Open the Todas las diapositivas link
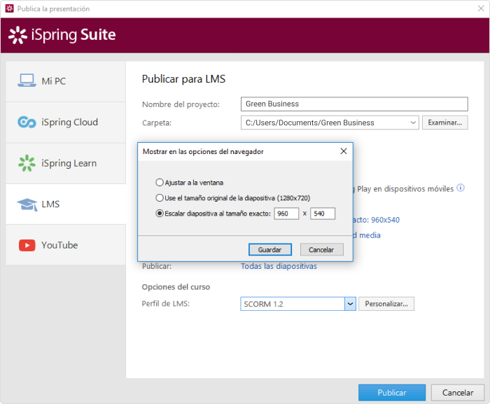490x404 pixels. click(x=279, y=266)
